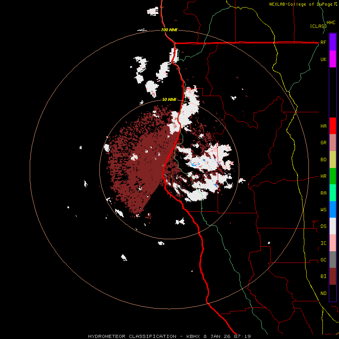Click the BD yellow legend swatch
Screen dimensions: 339x339
click(x=333, y=160)
